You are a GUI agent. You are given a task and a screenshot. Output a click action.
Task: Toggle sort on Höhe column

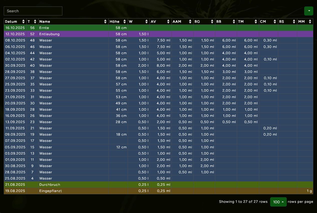[124, 22]
